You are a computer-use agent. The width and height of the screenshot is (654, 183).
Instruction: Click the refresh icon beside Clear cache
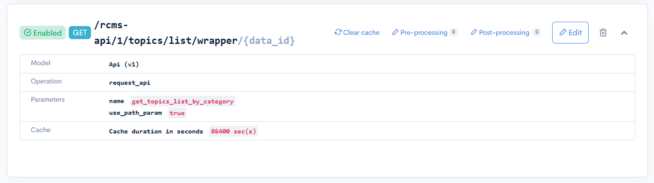pyautogui.click(x=338, y=33)
